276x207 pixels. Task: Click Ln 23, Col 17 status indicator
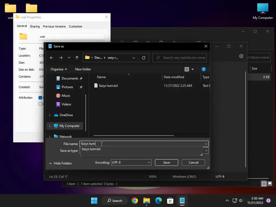click(x=58, y=177)
